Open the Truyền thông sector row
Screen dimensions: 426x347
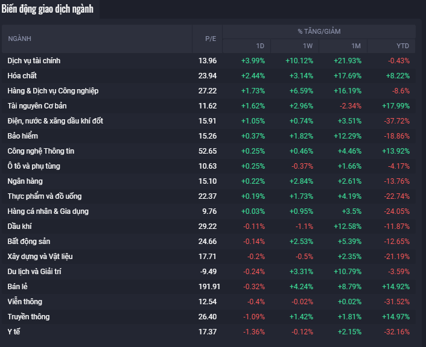tap(28, 317)
